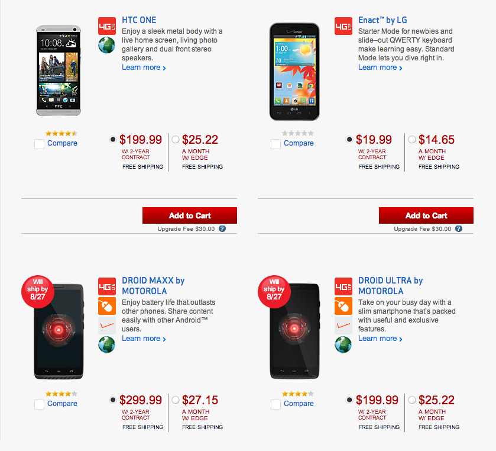496x451 pixels.
Task: Click the DROID ULTRA star rating
Action: click(x=298, y=394)
